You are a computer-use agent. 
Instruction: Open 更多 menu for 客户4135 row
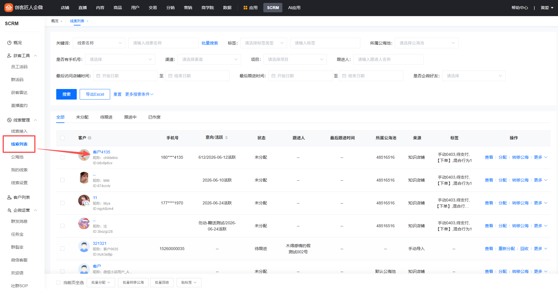point(540,157)
